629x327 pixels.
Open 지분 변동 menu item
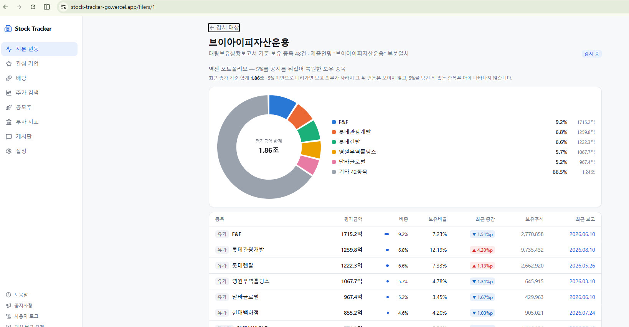click(40, 49)
